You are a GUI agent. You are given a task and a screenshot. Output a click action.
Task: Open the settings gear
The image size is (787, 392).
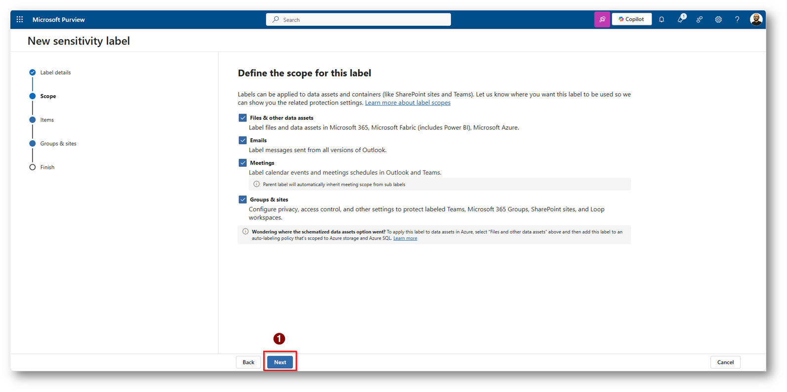[718, 20]
